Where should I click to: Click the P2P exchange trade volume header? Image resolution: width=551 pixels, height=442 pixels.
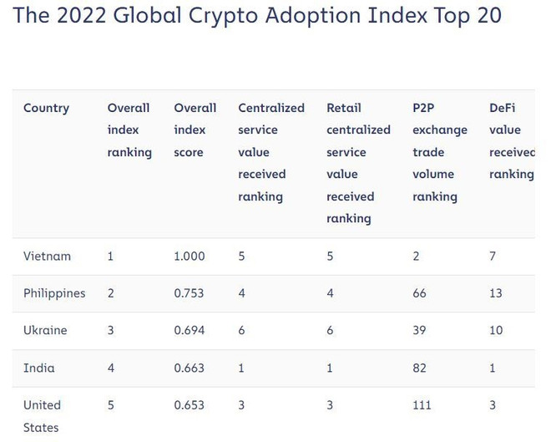coord(439,152)
